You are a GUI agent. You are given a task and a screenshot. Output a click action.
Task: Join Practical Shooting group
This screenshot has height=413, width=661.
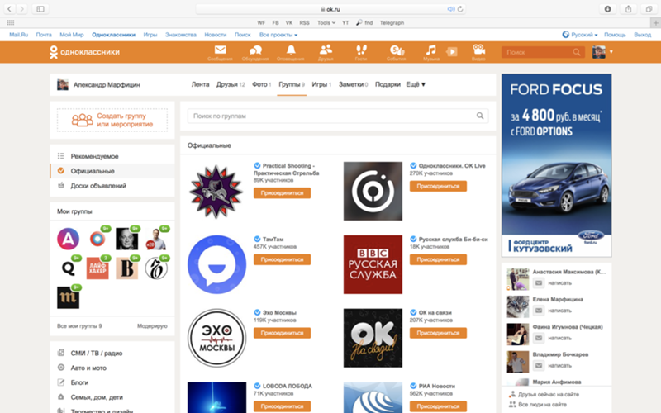[282, 193]
